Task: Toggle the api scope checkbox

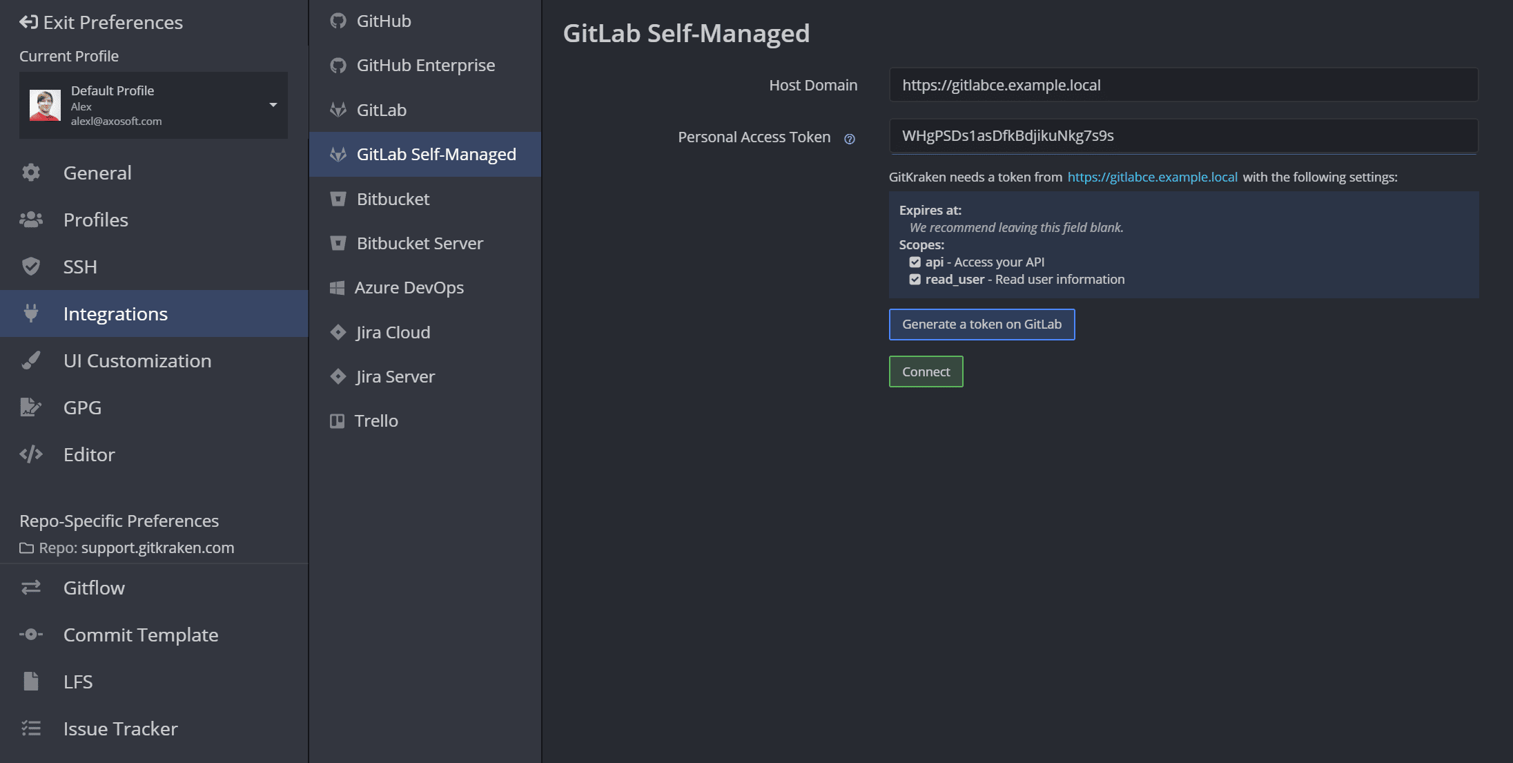Action: click(915, 262)
